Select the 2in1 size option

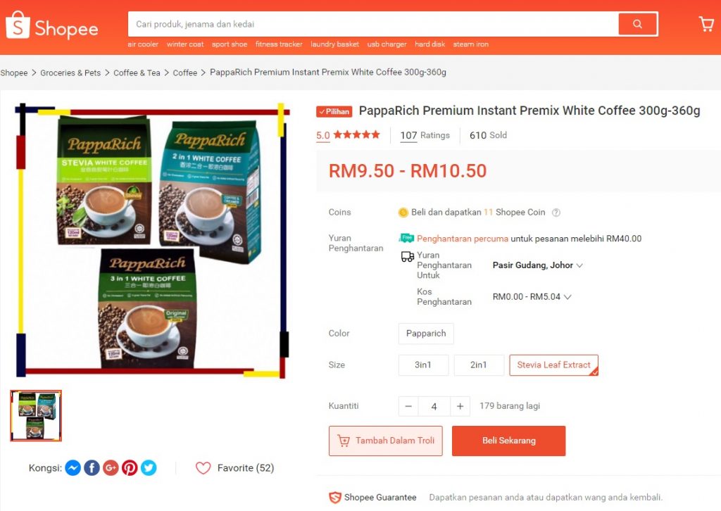pos(479,365)
